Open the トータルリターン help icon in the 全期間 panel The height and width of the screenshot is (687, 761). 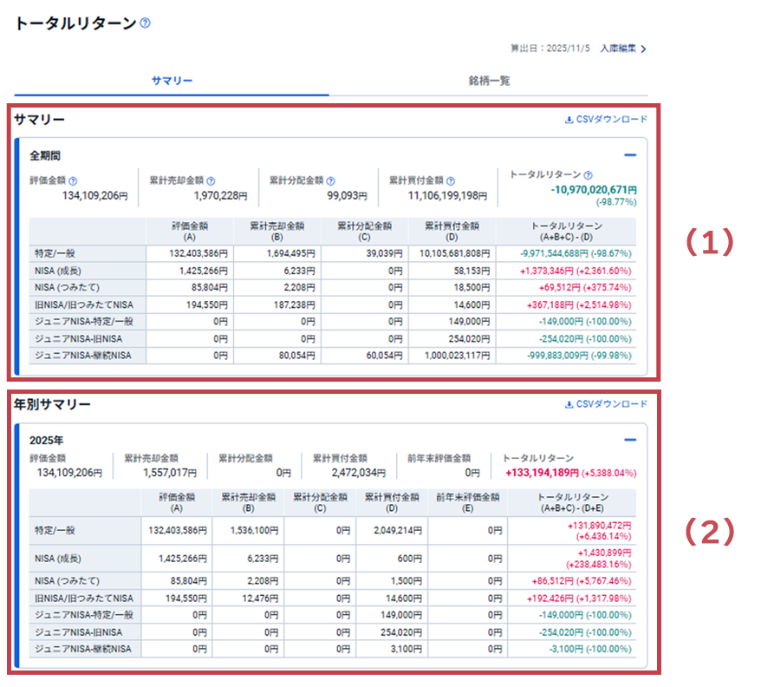tap(588, 174)
